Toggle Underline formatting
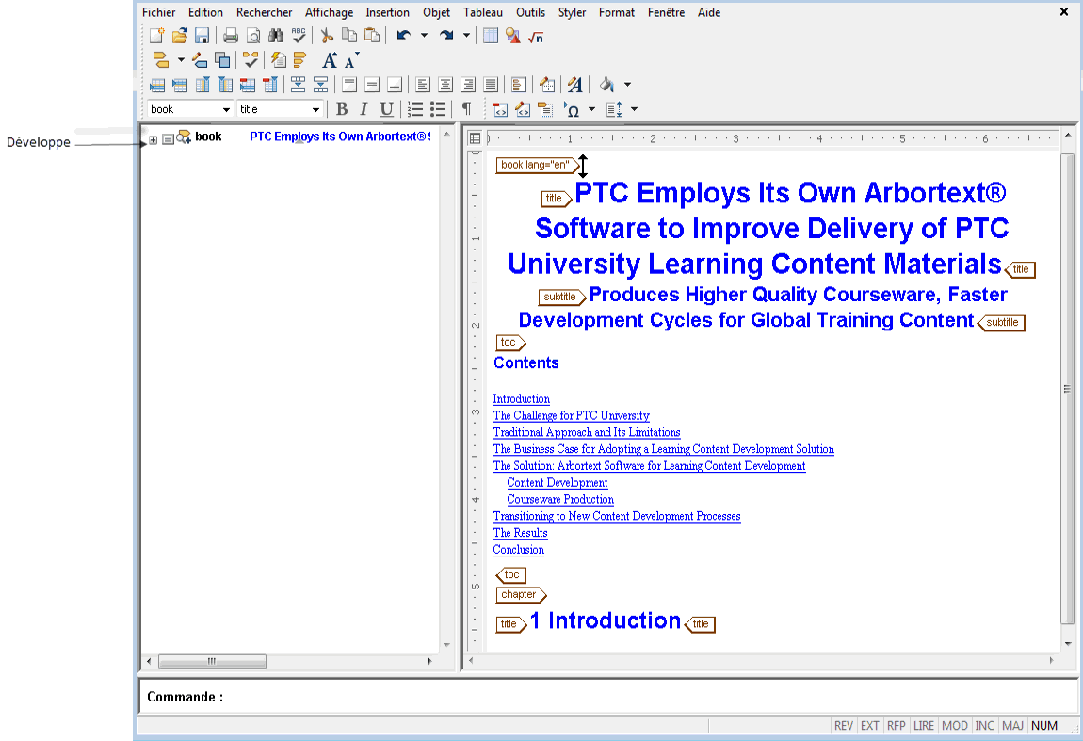The height and width of the screenshot is (741, 1083). tap(387, 109)
